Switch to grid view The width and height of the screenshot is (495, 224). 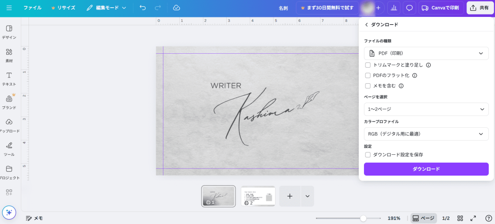(x=460, y=218)
